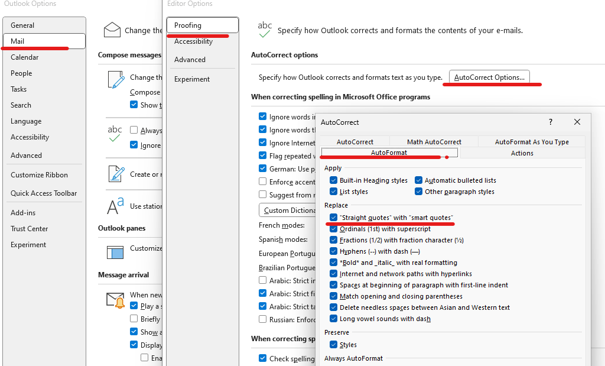
Task: Select Trust Center in the Outlook Options sidebar
Action: [x=29, y=228]
